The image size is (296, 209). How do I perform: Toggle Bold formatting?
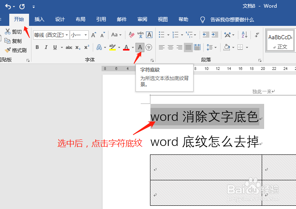click(x=38, y=47)
